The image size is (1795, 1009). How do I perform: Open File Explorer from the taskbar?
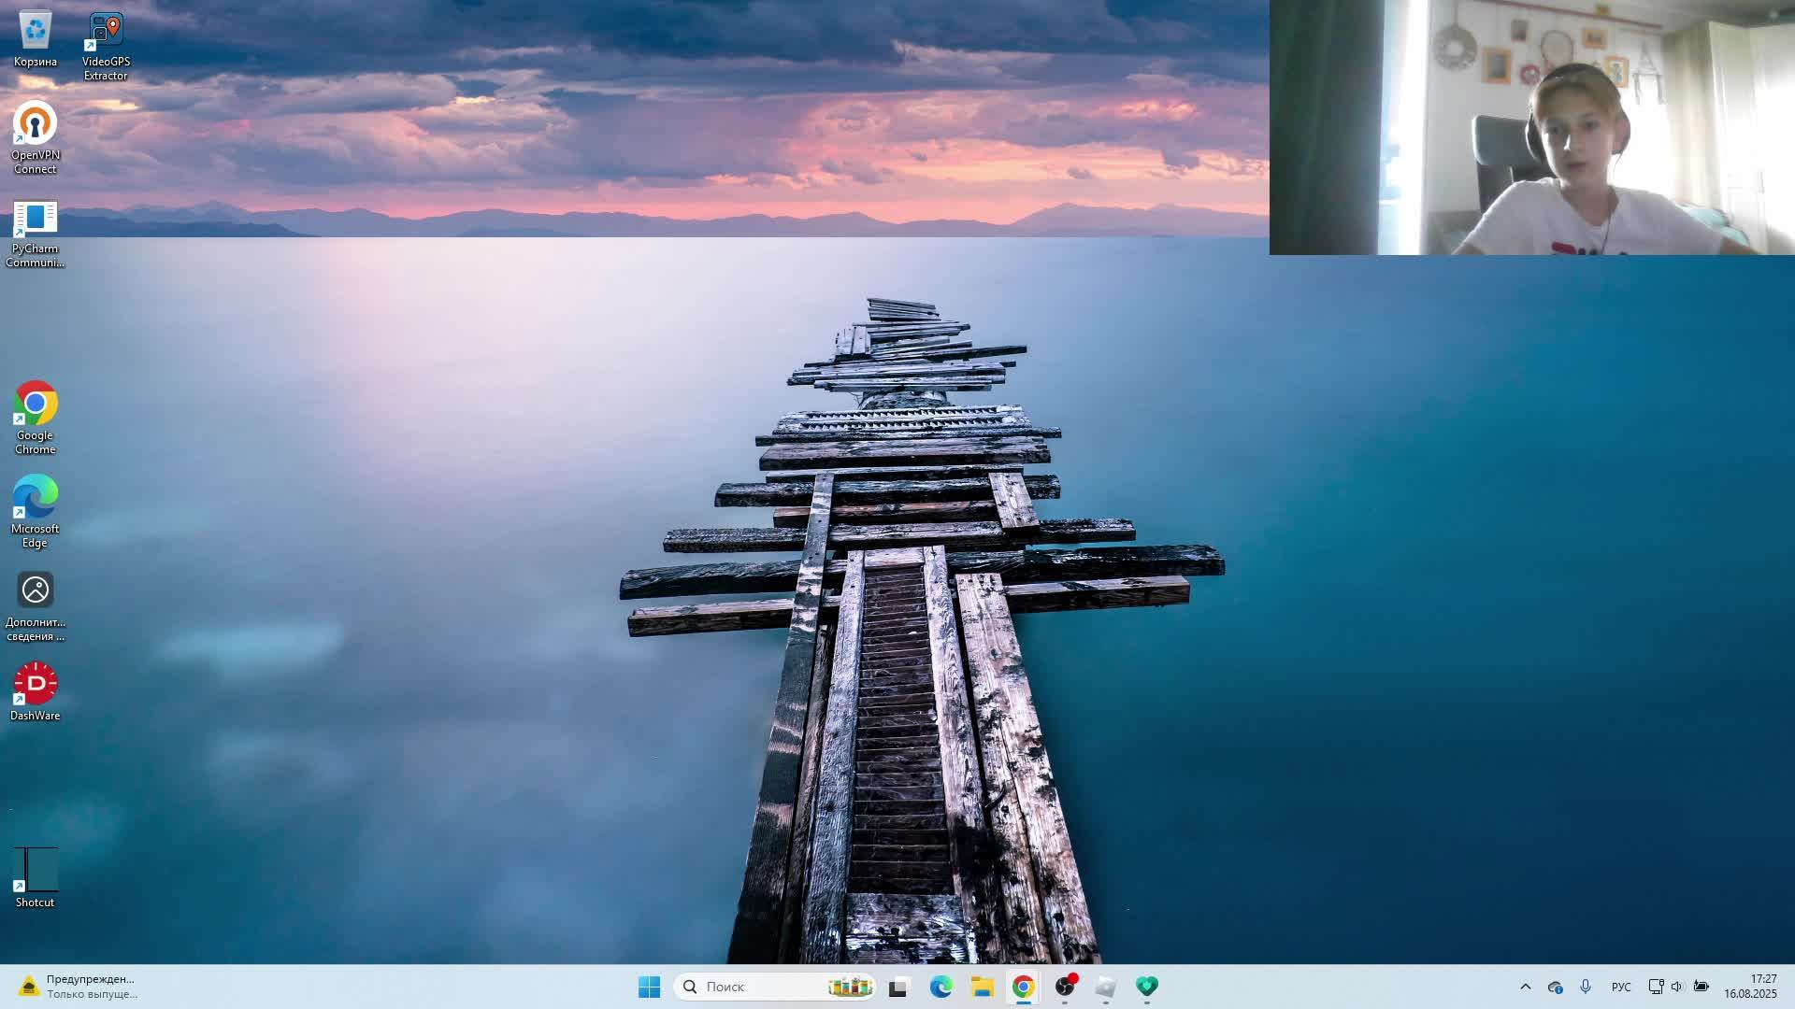point(982,987)
